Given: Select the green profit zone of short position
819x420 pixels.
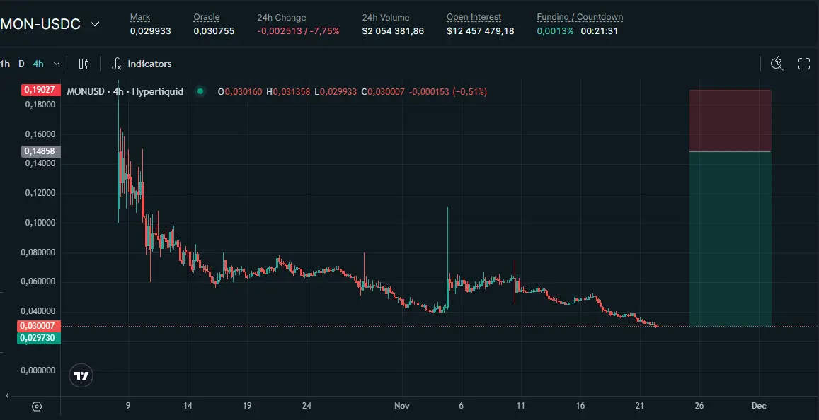Looking at the screenshot, I should pyautogui.click(x=731, y=239).
